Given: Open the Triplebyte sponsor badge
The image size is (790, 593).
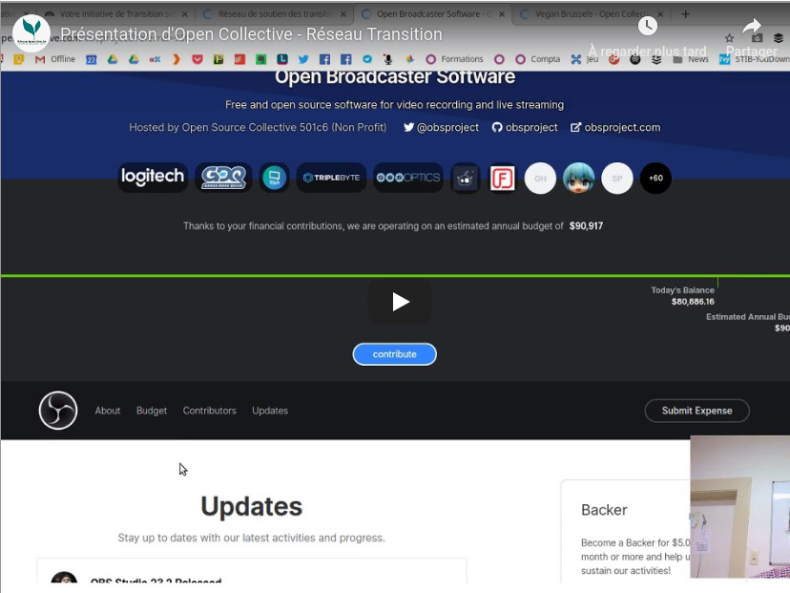Looking at the screenshot, I should tap(331, 178).
